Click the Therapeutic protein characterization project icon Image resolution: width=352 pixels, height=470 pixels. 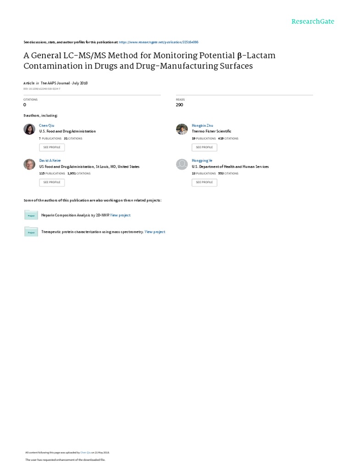point(31,232)
